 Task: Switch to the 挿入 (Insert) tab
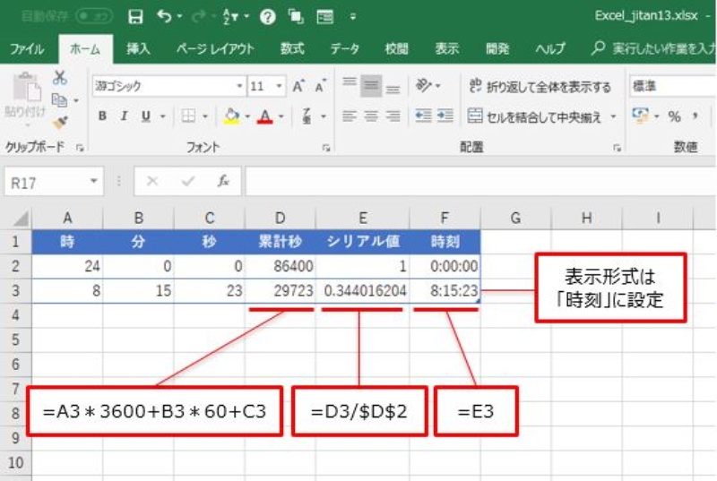tap(139, 48)
